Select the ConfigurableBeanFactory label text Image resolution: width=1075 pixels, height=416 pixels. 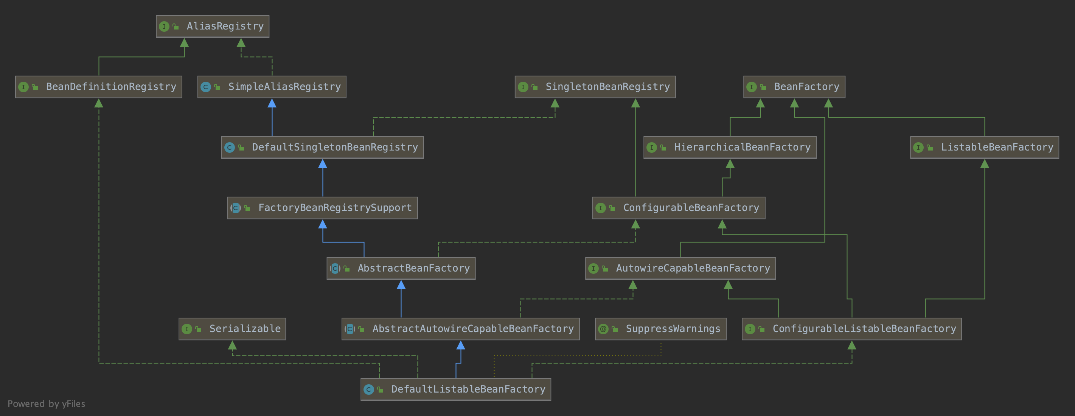(691, 208)
